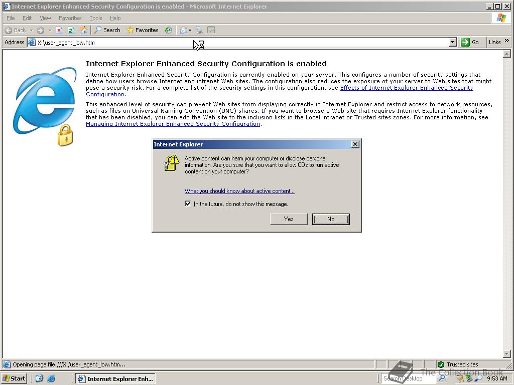This screenshot has width=514, height=385.
Task: Click No in the dialog
Action: (x=331, y=219)
